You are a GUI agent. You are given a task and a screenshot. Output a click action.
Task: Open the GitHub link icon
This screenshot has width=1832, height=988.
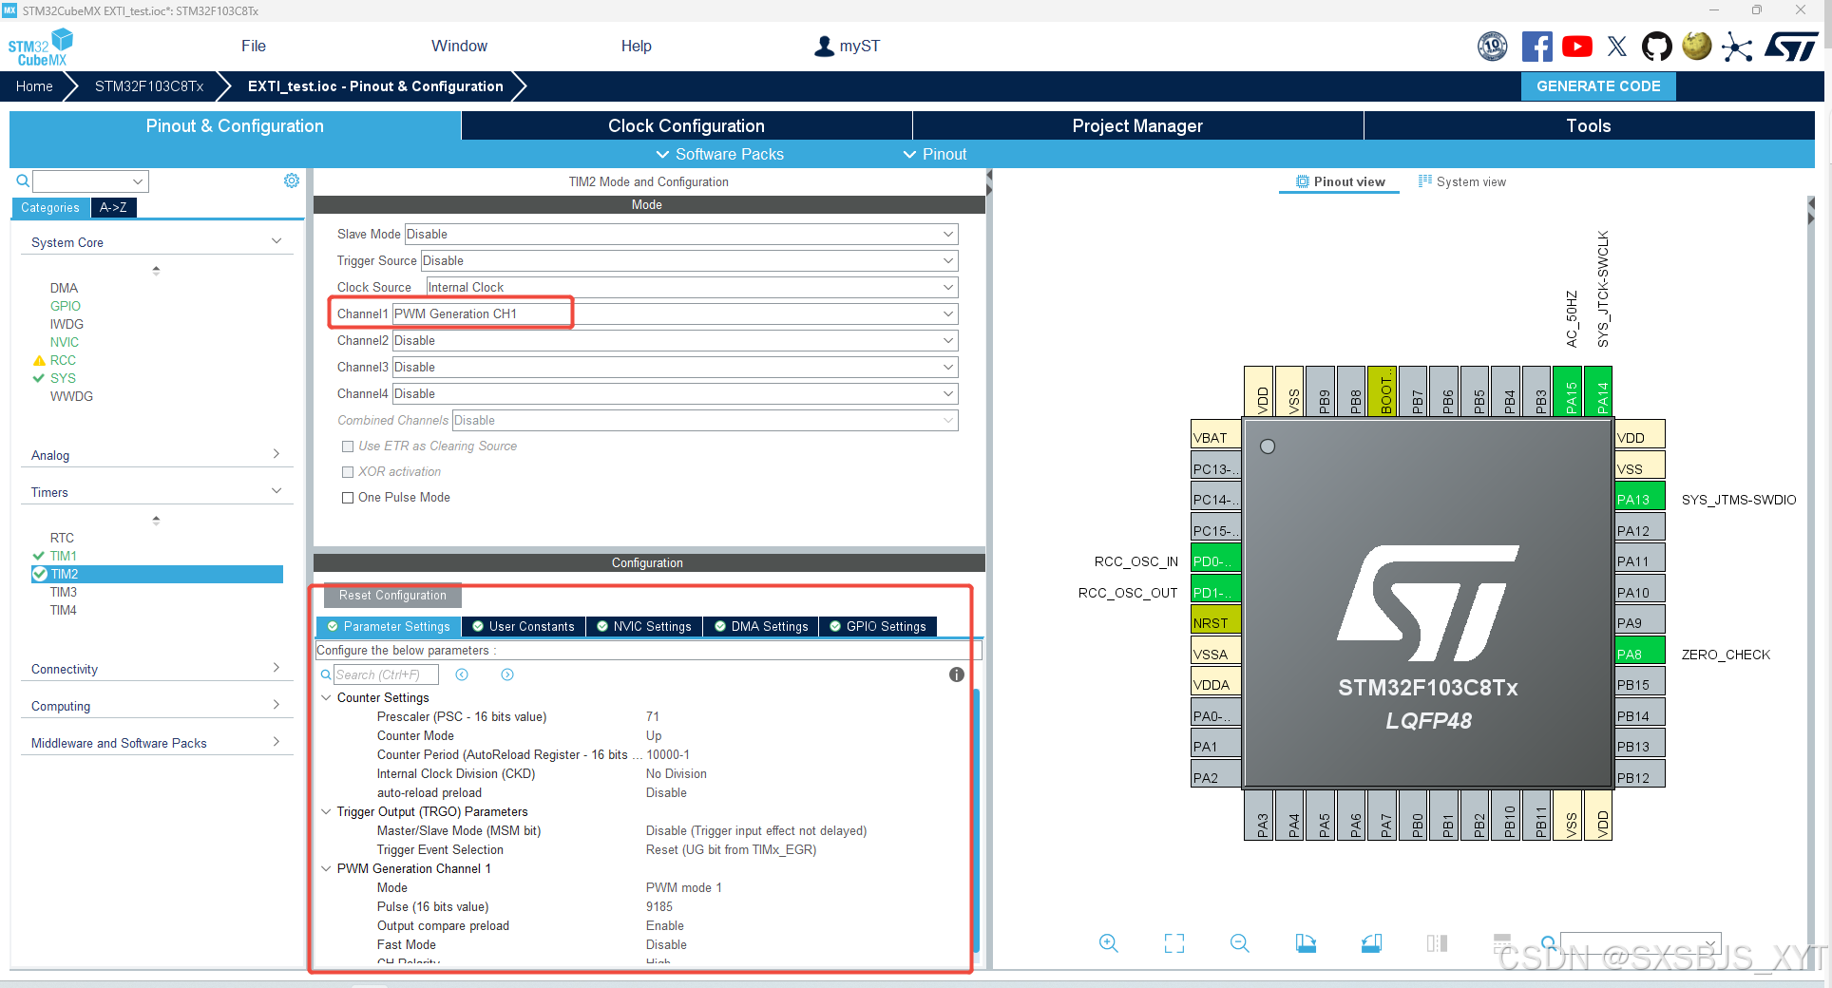1657,47
